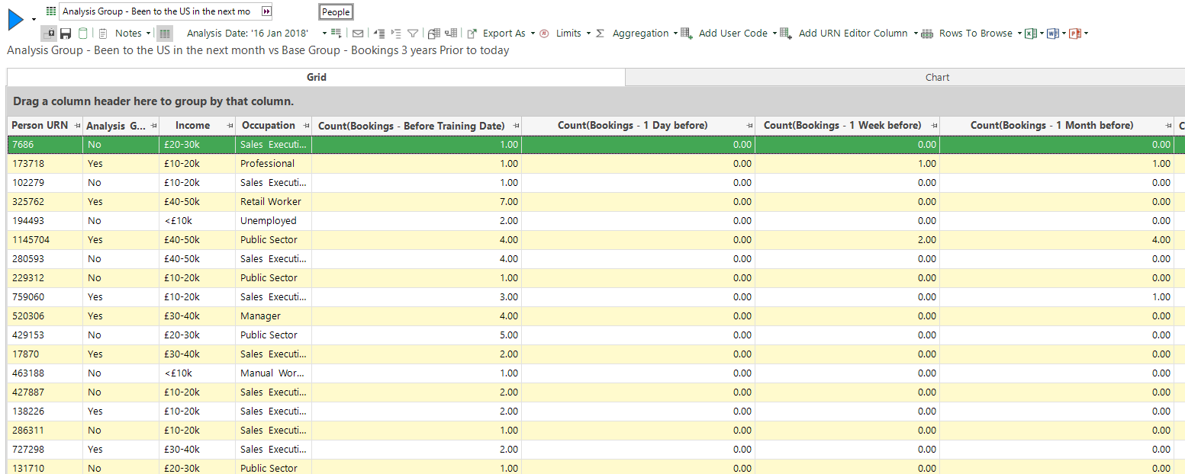Image resolution: width=1185 pixels, height=474 pixels.
Task: Click the funnel filter icon
Action: click(x=413, y=34)
